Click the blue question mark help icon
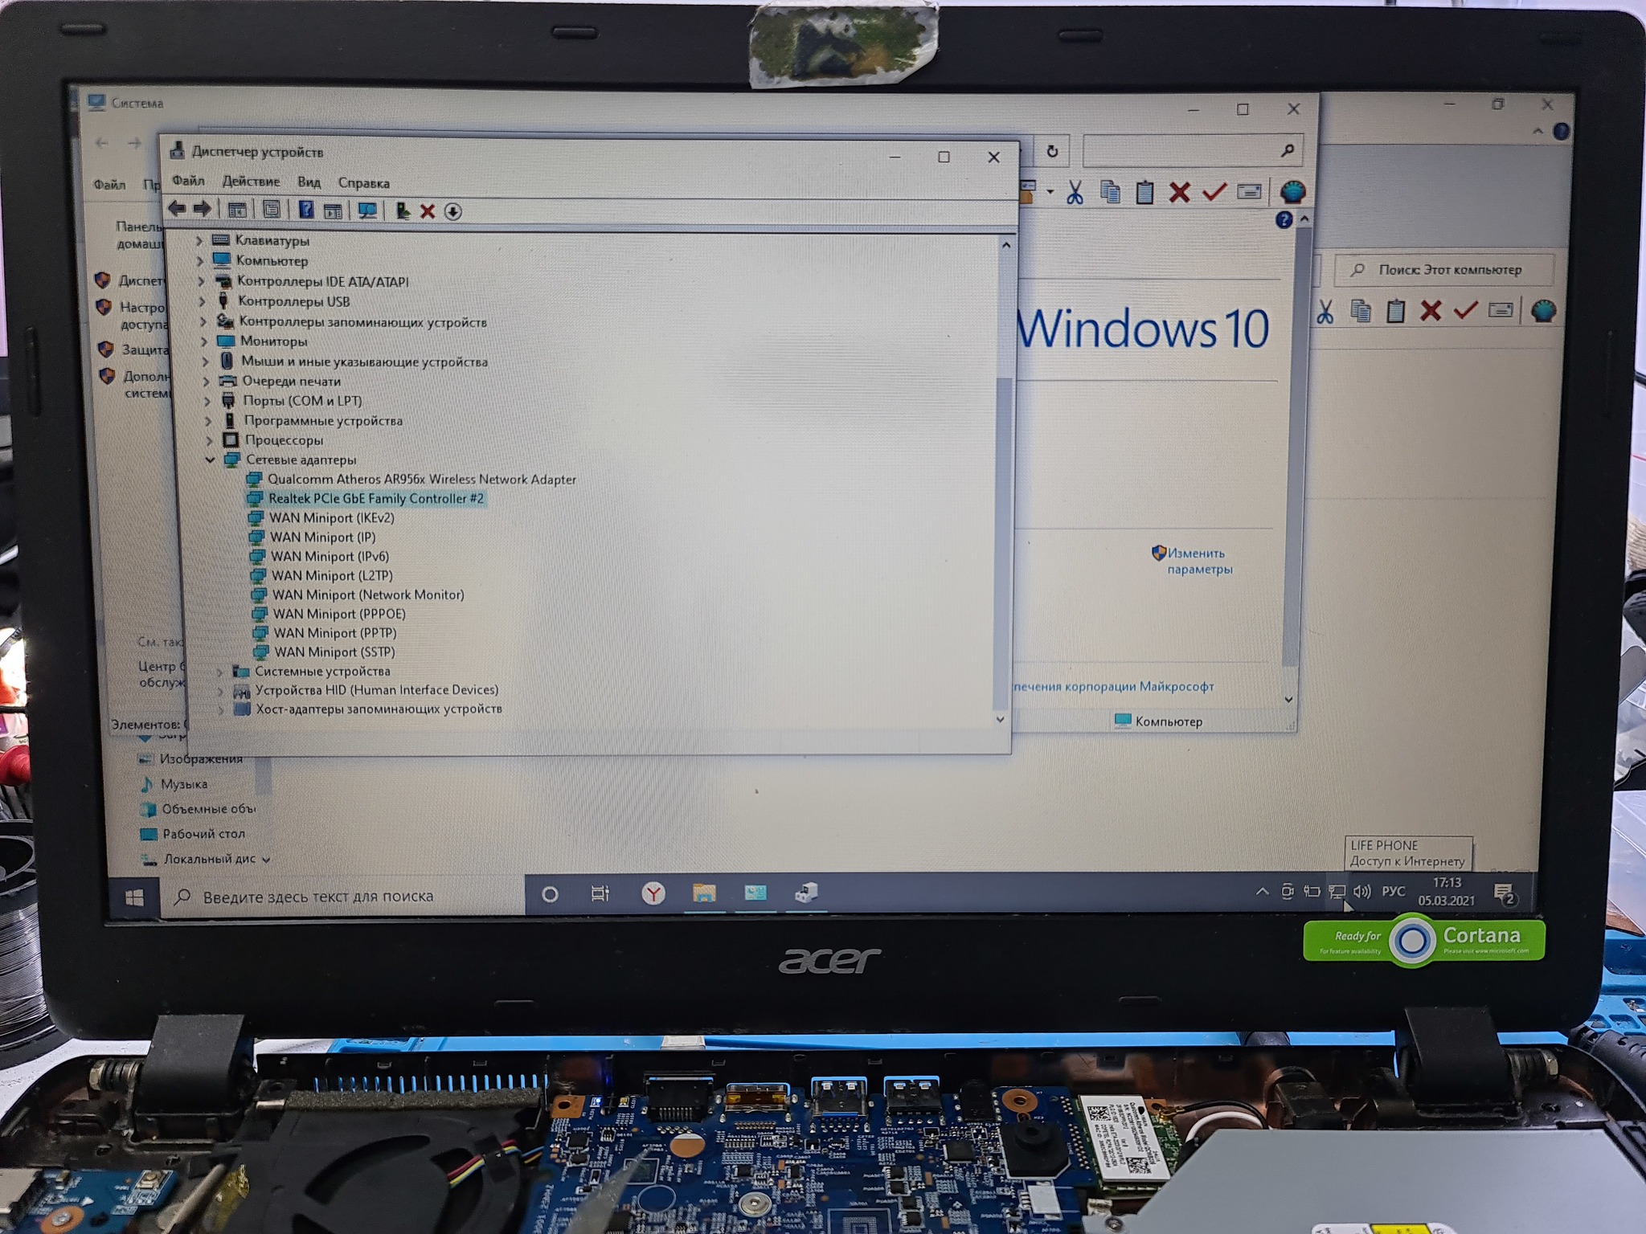 coord(306,210)
